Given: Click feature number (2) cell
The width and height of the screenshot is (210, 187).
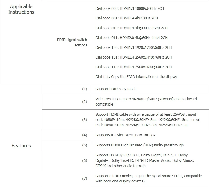Looking at the screenshot, I should pyautogui.click(x=66, y=102).
